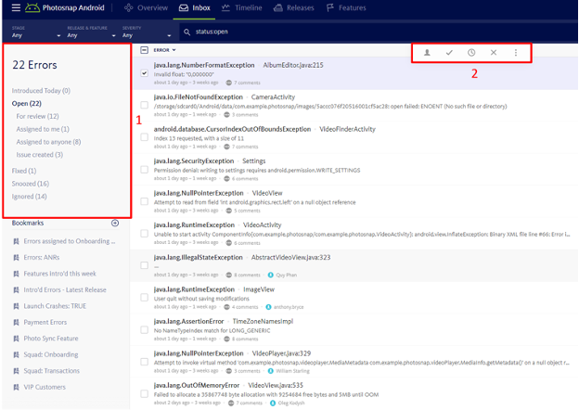Show Ignored (14) errors
579x410 pixels.
coord(29,197)
